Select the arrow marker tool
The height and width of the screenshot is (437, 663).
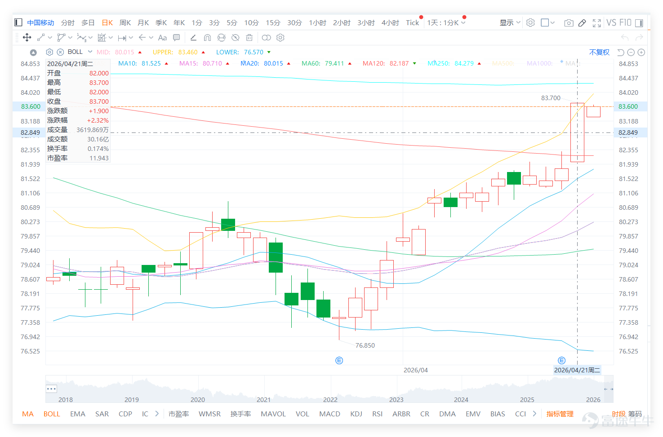point(142,37)
